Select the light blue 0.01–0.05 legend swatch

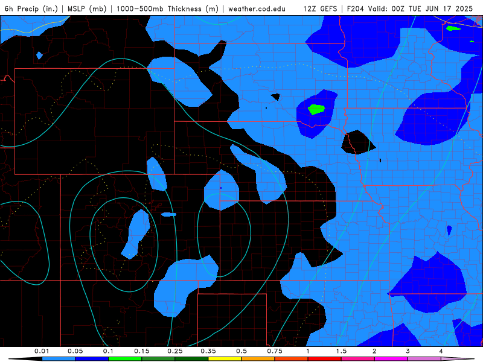59,359
